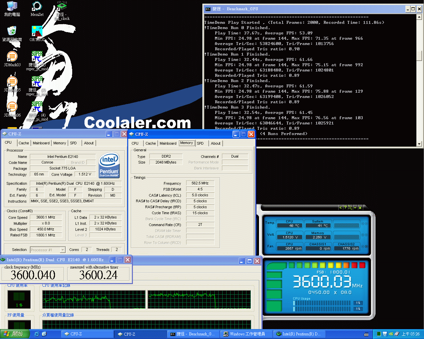
Task: Open the My Computer desktop icon
Action: point(12,9)
